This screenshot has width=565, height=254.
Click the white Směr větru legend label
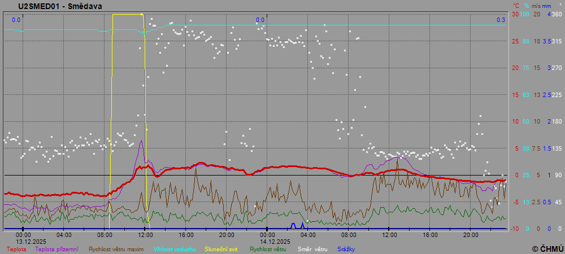pos(312,249)
